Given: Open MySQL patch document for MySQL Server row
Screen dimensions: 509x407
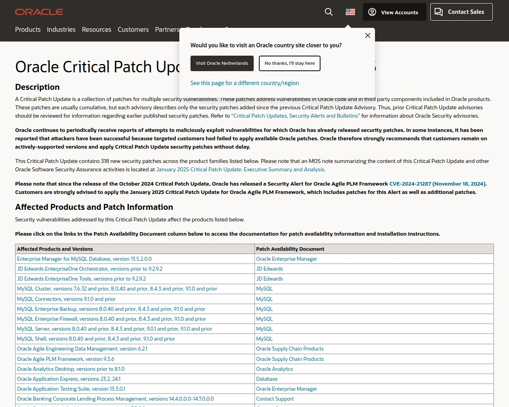Looking at the screenshot, I should [264, 329].
